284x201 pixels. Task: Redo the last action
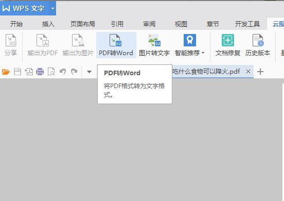click(x=74, y=72)
